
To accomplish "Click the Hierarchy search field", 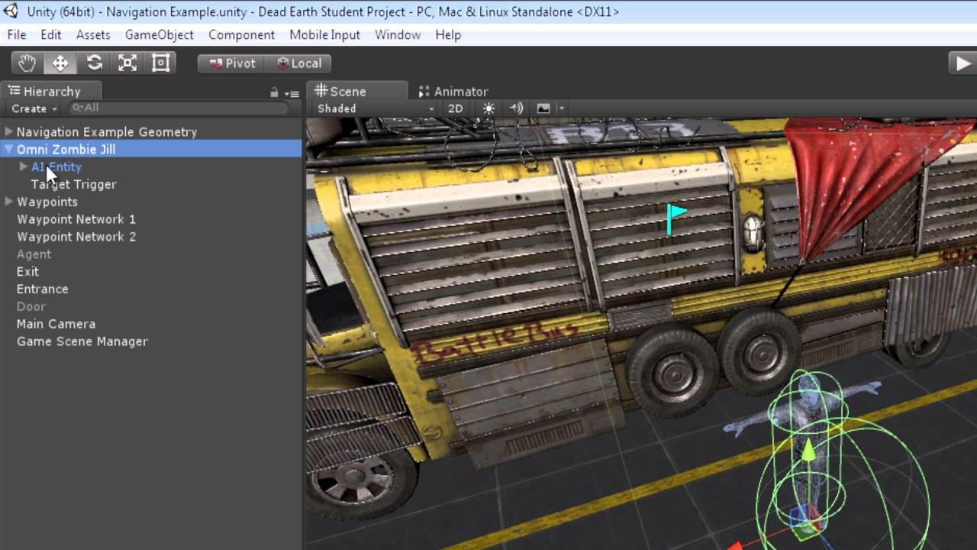I will tap(179, 108).
